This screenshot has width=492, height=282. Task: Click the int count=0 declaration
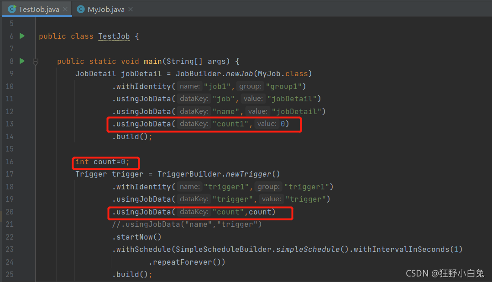pyautogui.click(x=102, y=162)
